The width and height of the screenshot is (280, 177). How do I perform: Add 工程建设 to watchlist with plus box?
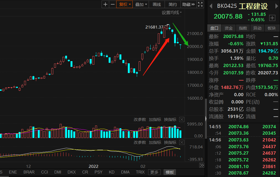(x=272, y=18)
